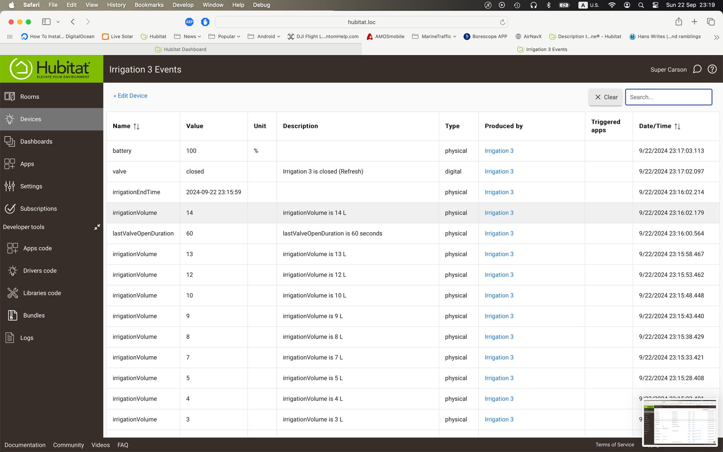The height and width of the screenshot is (452, 723).
Task: Open the History menu
Action: tap(116, 5)
